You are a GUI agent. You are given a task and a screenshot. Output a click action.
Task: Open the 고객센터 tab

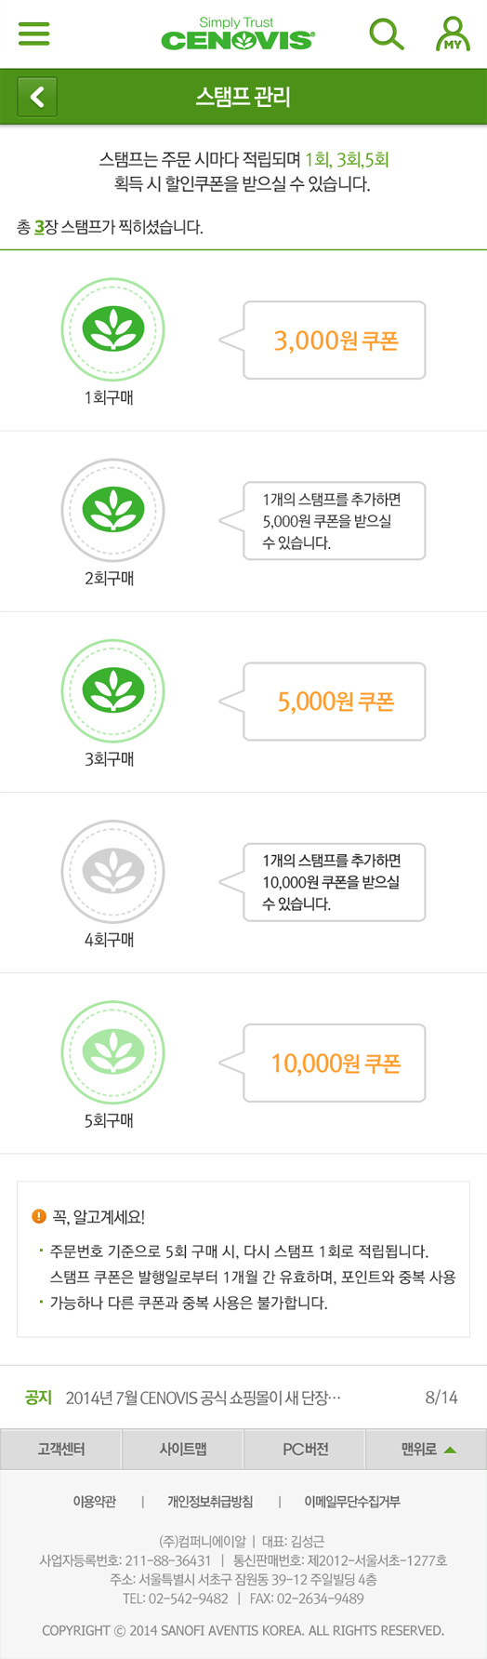click(61, 1449)
